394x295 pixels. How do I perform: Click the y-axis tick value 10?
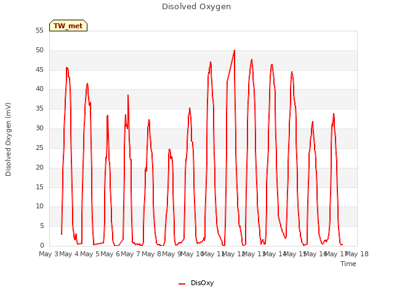pyautogui.click(x=39, y=206)
